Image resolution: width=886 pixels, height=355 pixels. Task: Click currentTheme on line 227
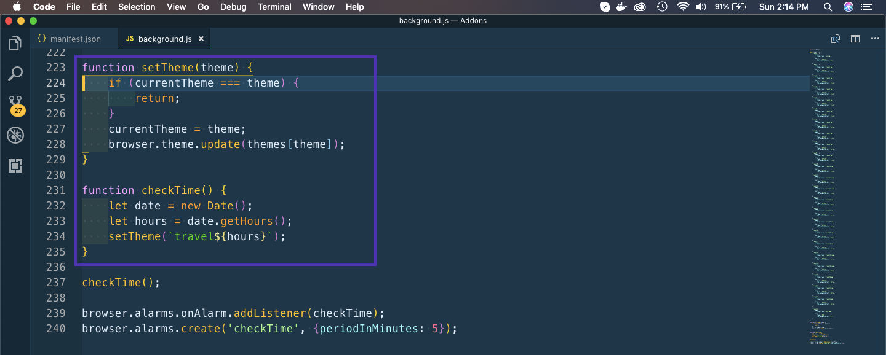148,129
